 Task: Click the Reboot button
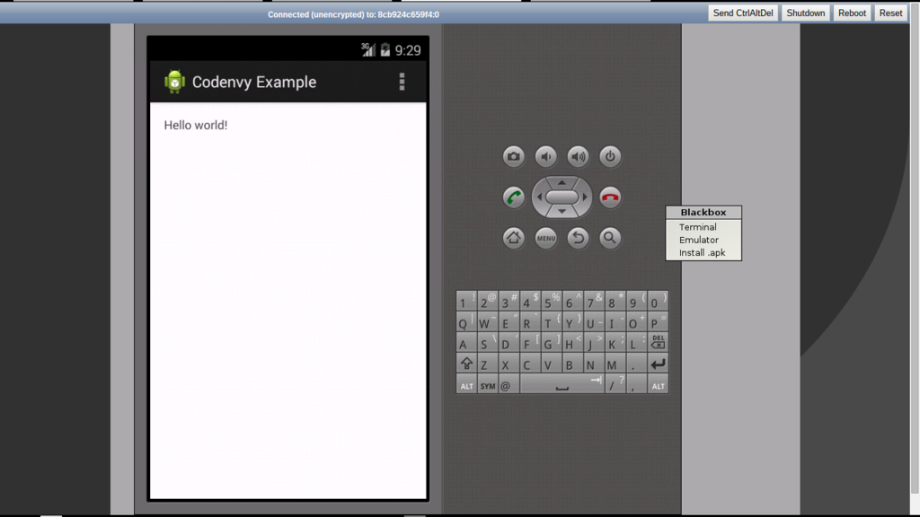(852, 13)
